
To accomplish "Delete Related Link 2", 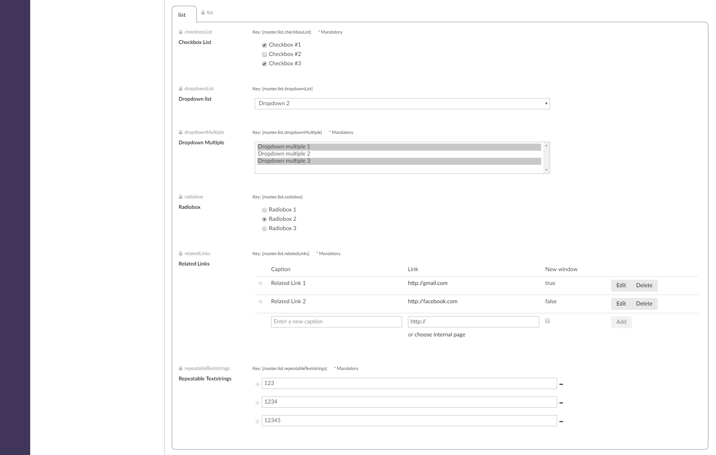I will pyautogui.click(x=644, y=304).
